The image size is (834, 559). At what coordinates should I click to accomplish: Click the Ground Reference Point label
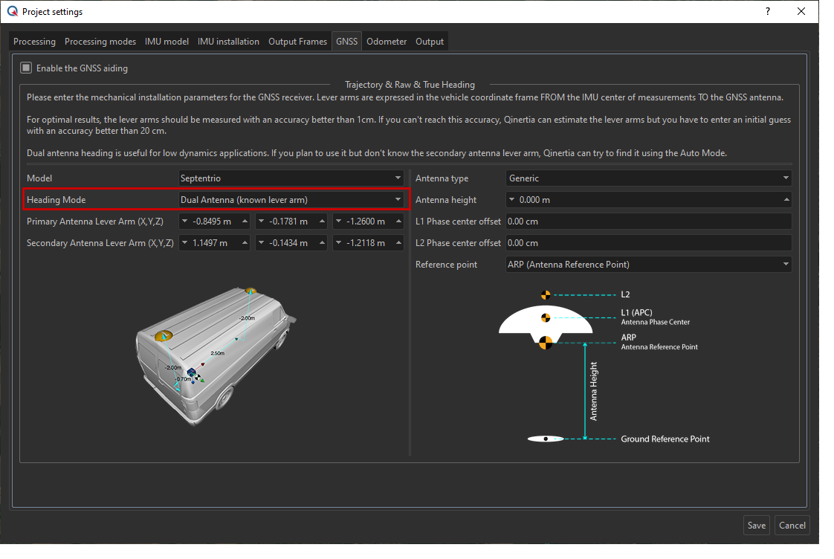(x=665, y=439)
